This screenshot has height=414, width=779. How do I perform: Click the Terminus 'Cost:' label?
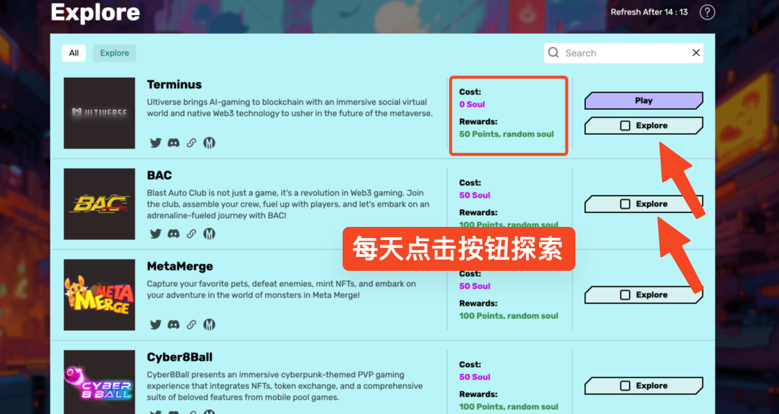(x=470, y=92)
